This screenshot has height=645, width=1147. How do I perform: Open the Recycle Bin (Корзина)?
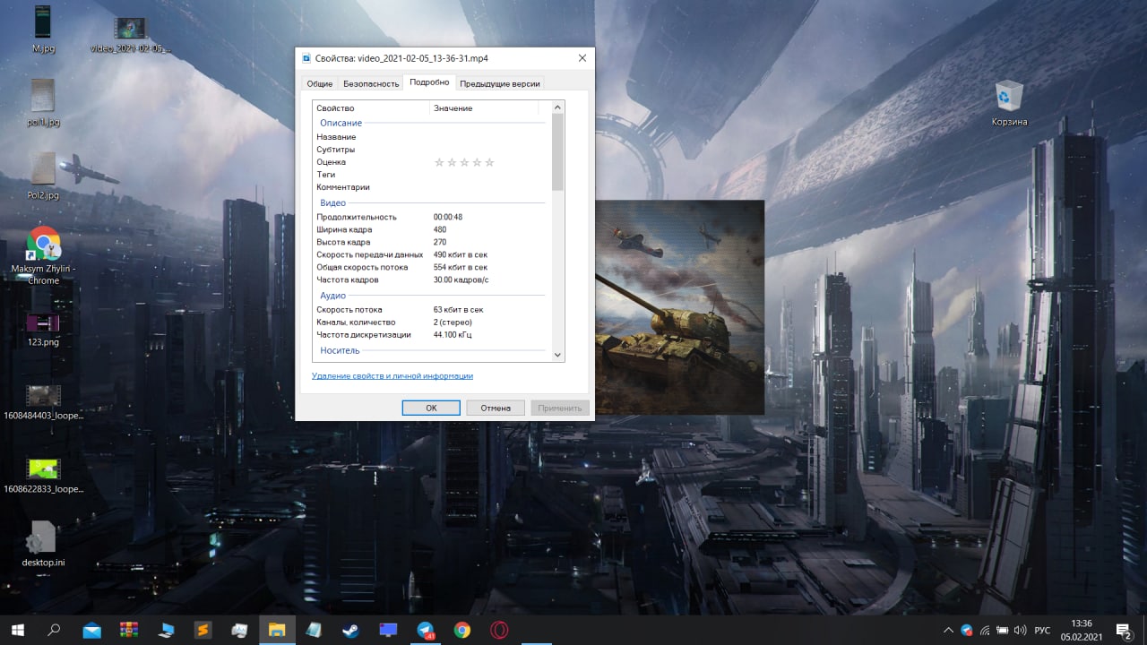tap(1009, 102)
